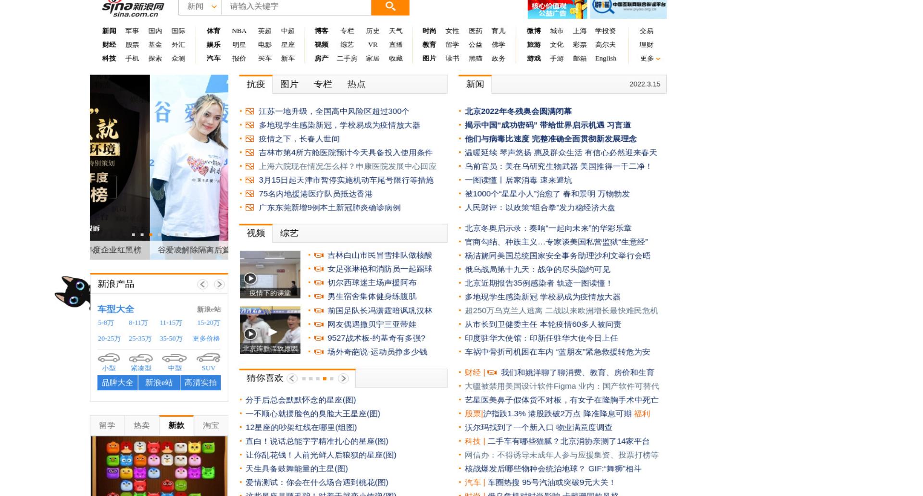Open the English navigation link
The width and height of the screenshot is (923, 496).
[606, 59]
